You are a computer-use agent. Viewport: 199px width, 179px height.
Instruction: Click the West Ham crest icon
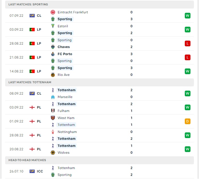click(x=53, y=118)
